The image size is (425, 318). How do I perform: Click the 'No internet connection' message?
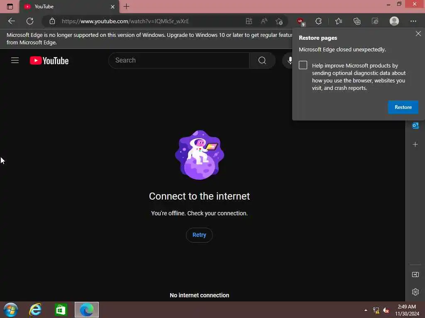(199, 295)
